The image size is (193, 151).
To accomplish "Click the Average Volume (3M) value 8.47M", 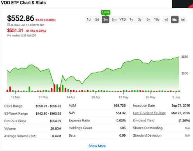I will (x=57, y=136).
